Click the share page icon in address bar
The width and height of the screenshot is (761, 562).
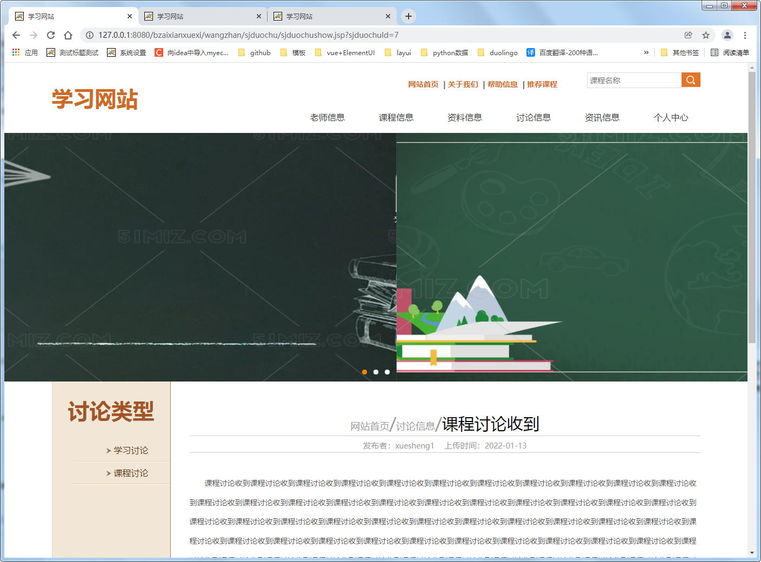(689, 35)
